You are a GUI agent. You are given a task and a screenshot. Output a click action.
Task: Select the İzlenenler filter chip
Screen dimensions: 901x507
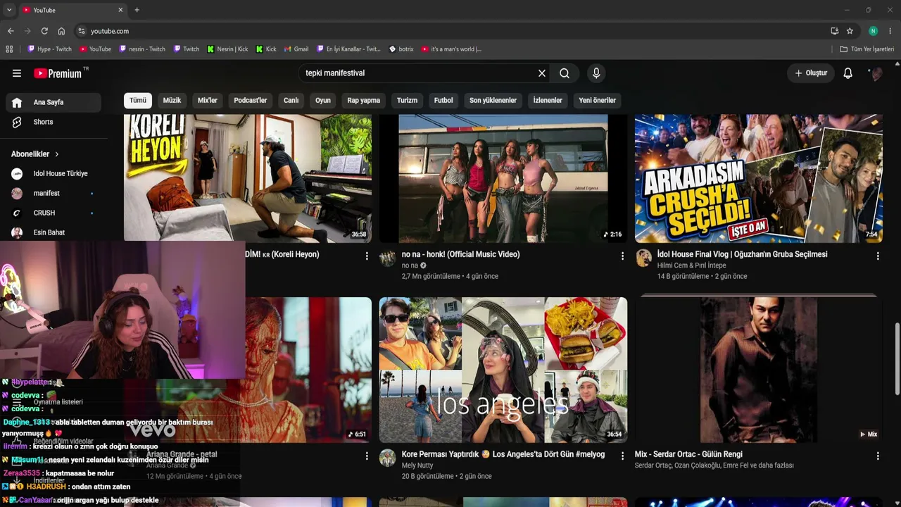(x=548, y=100)
